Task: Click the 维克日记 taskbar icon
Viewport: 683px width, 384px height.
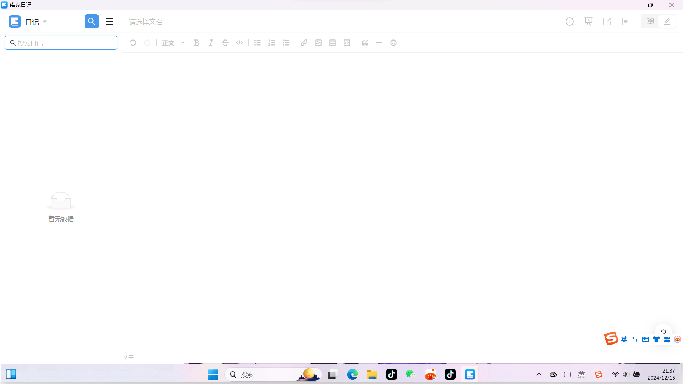Action: coord(470,374)
